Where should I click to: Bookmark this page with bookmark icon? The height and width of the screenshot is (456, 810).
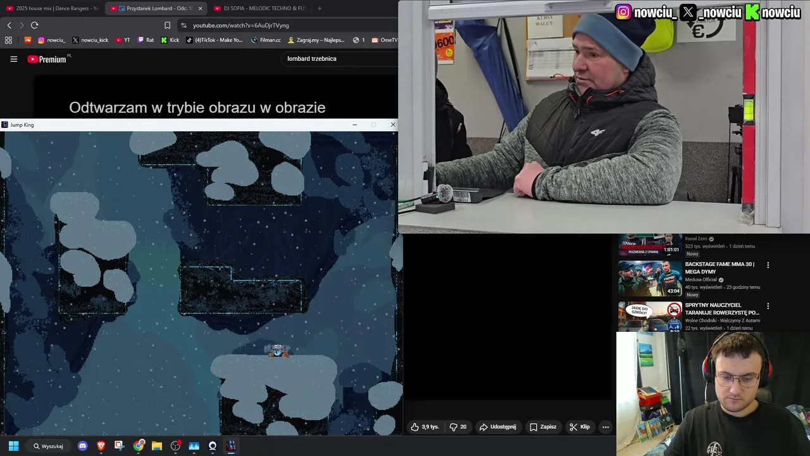point(167,25)
